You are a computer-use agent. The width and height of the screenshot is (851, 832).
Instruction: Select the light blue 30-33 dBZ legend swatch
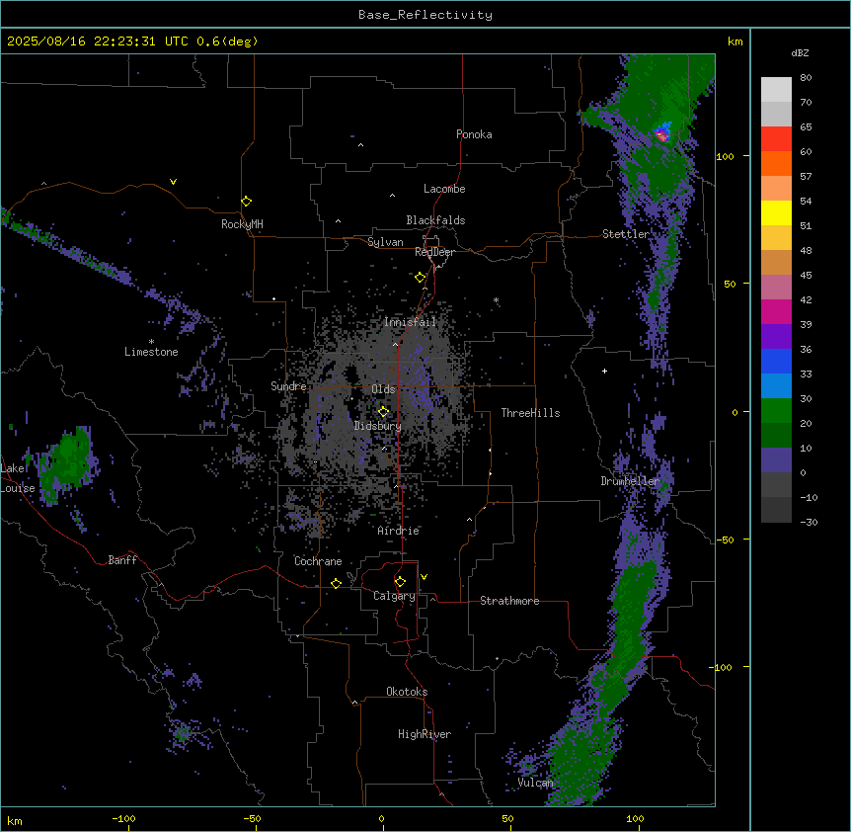[x=776, y=386]
